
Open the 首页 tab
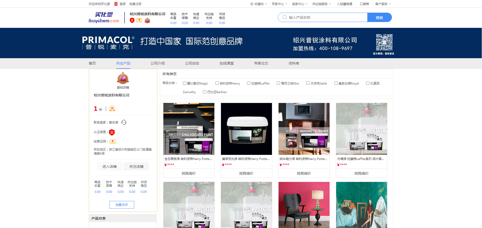tap(92, 63)
